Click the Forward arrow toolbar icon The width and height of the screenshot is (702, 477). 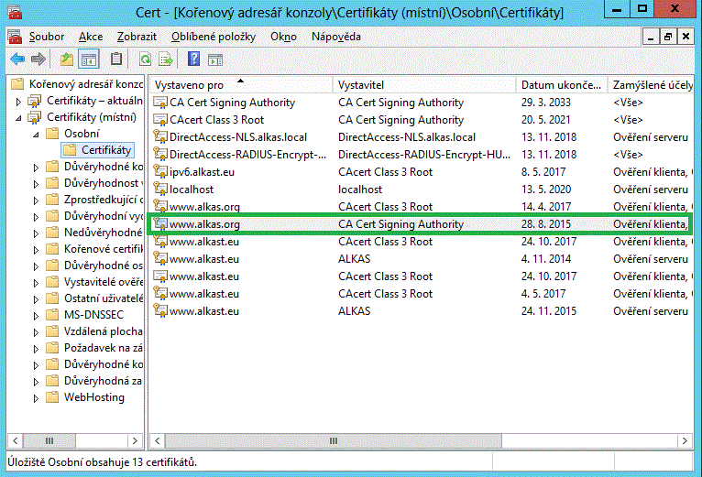(38, 60)
